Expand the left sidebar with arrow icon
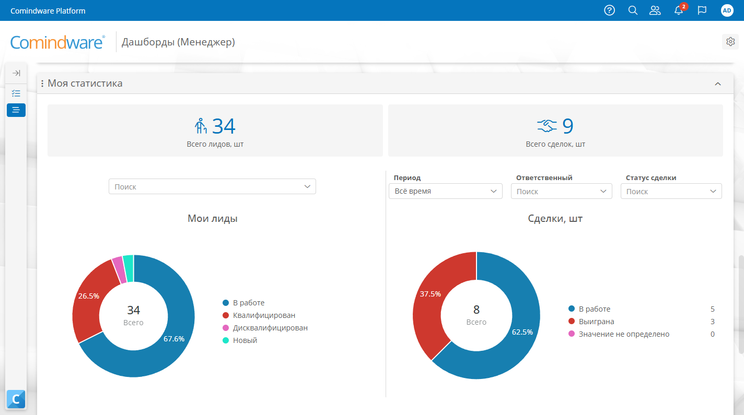This screenshot has height=415, width=744. tap(16, 73)
